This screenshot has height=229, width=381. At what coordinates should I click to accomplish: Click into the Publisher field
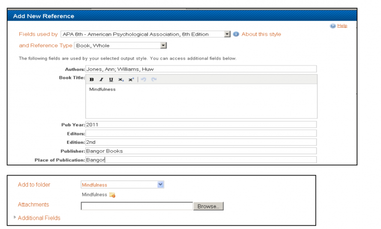coord(201,151)
